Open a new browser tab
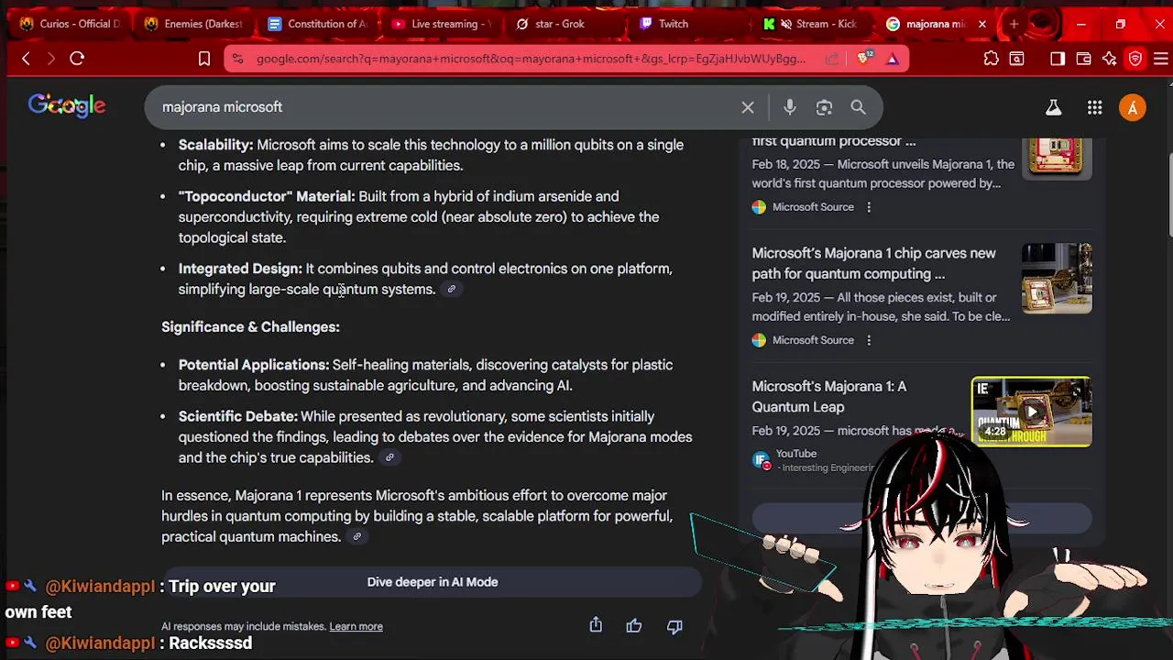The height and width of the screenshot is (660, 1173). click(x=1014, y=24)
